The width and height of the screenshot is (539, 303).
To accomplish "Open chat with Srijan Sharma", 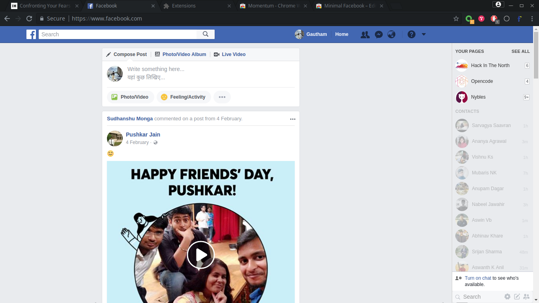I will point(492,252).
